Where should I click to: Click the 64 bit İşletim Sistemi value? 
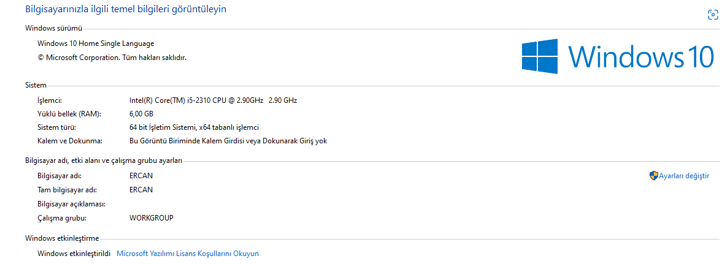click(x=194, y=127)
